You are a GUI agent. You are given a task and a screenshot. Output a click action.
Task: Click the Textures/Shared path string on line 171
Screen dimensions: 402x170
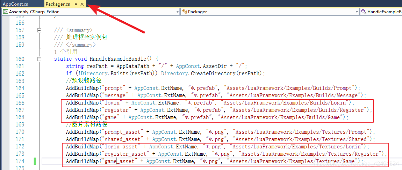pos(301,139)
